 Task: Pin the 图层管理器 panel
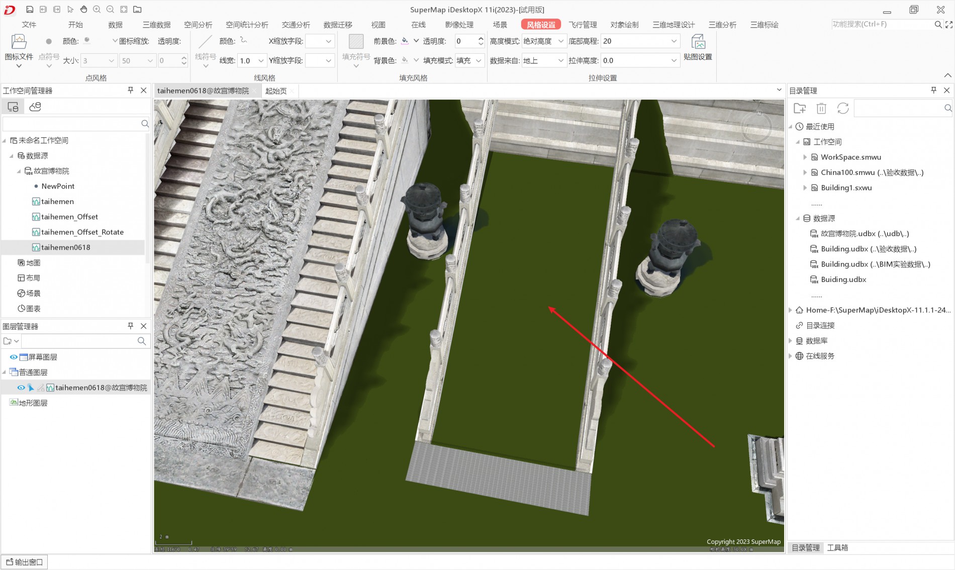click(131, 326)
